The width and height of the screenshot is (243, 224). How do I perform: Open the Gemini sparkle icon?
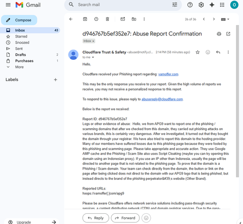pyautogui.click(x=212, y=5)
